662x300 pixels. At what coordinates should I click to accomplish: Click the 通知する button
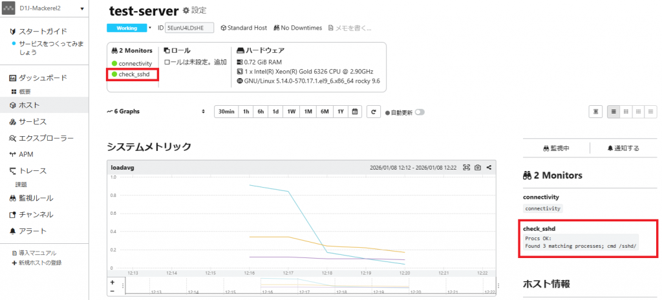pyautogui.click(x=623, y=148)
